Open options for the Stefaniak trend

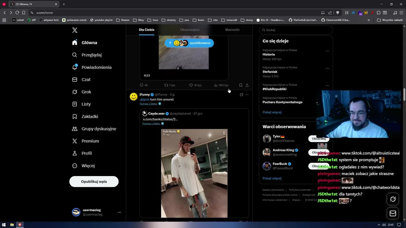(327, 68)
